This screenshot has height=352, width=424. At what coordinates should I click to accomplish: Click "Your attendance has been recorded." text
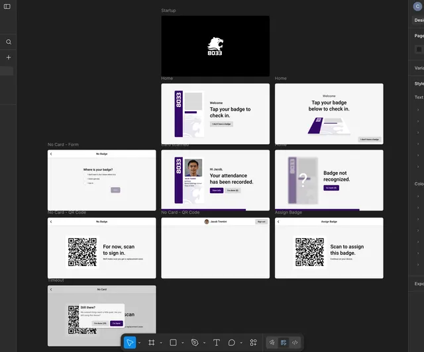(231, 179)
